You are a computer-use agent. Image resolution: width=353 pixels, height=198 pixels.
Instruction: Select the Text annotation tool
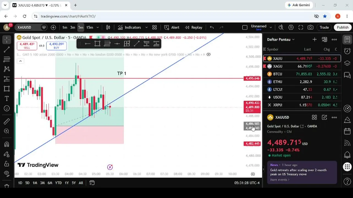coord(7,98)
